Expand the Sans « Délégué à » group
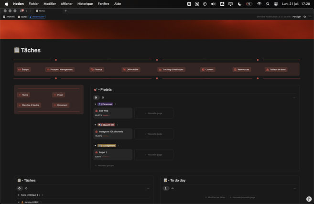Screen dimensions: 314x204 (x=19, y=195)
